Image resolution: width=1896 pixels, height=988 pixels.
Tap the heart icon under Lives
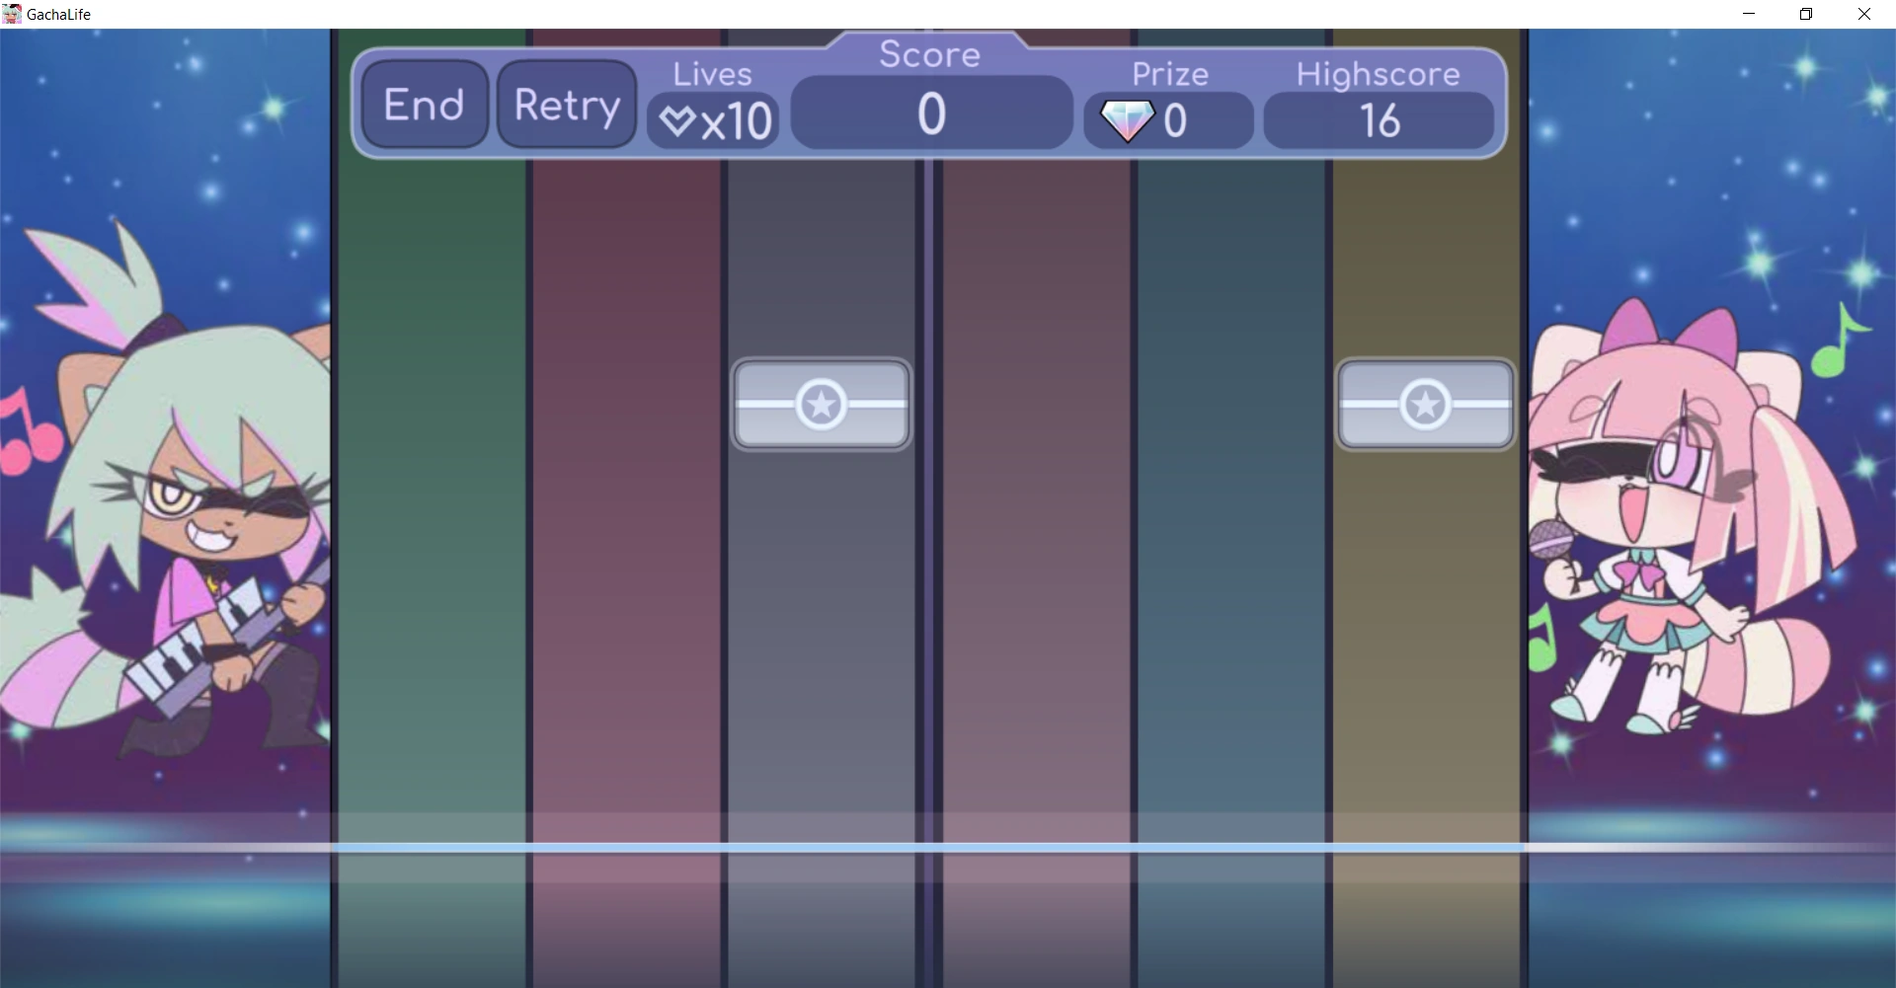tap(676, 119)
